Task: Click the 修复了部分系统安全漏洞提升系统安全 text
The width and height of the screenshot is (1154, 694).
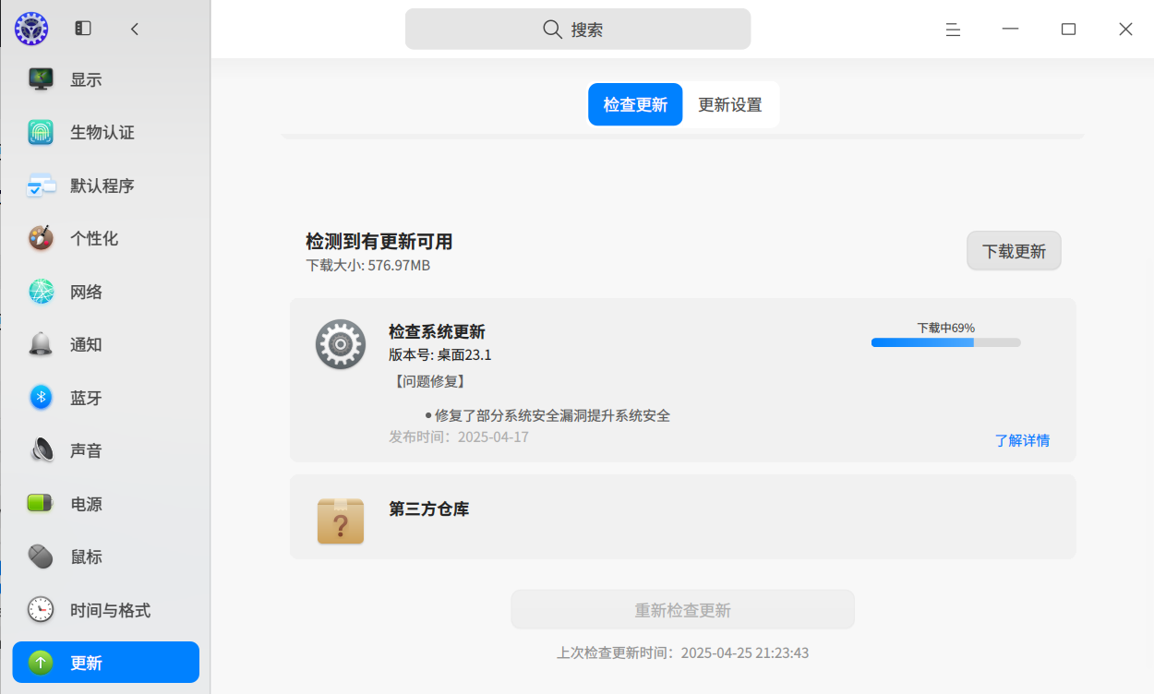Action: point(552,415)
